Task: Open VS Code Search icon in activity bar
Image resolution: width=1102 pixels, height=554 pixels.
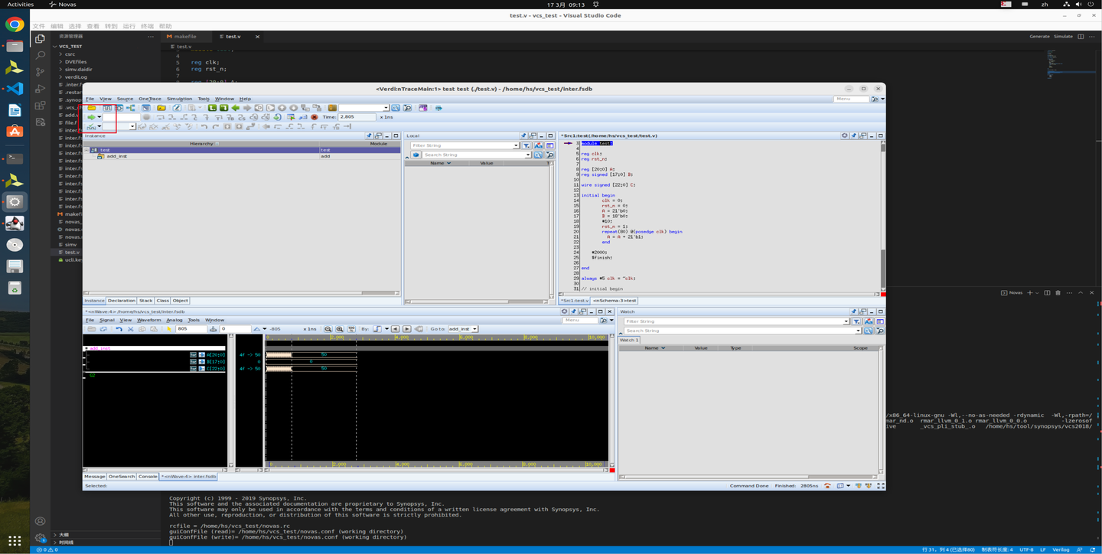Action: click(40, 55)
